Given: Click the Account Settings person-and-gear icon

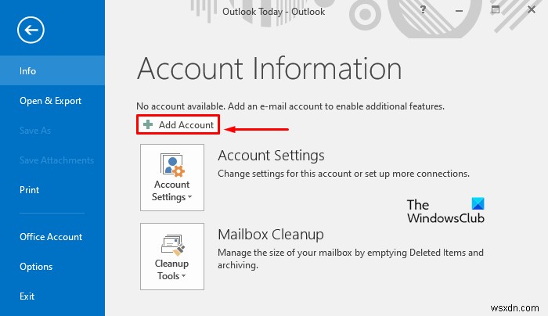Looking at the screenshot, I should point(171,165).
